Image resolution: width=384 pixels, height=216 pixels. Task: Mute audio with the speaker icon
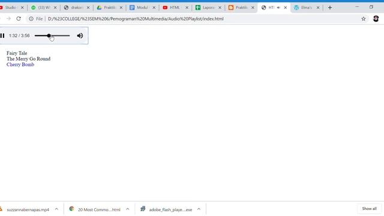(x=80, y=36)
